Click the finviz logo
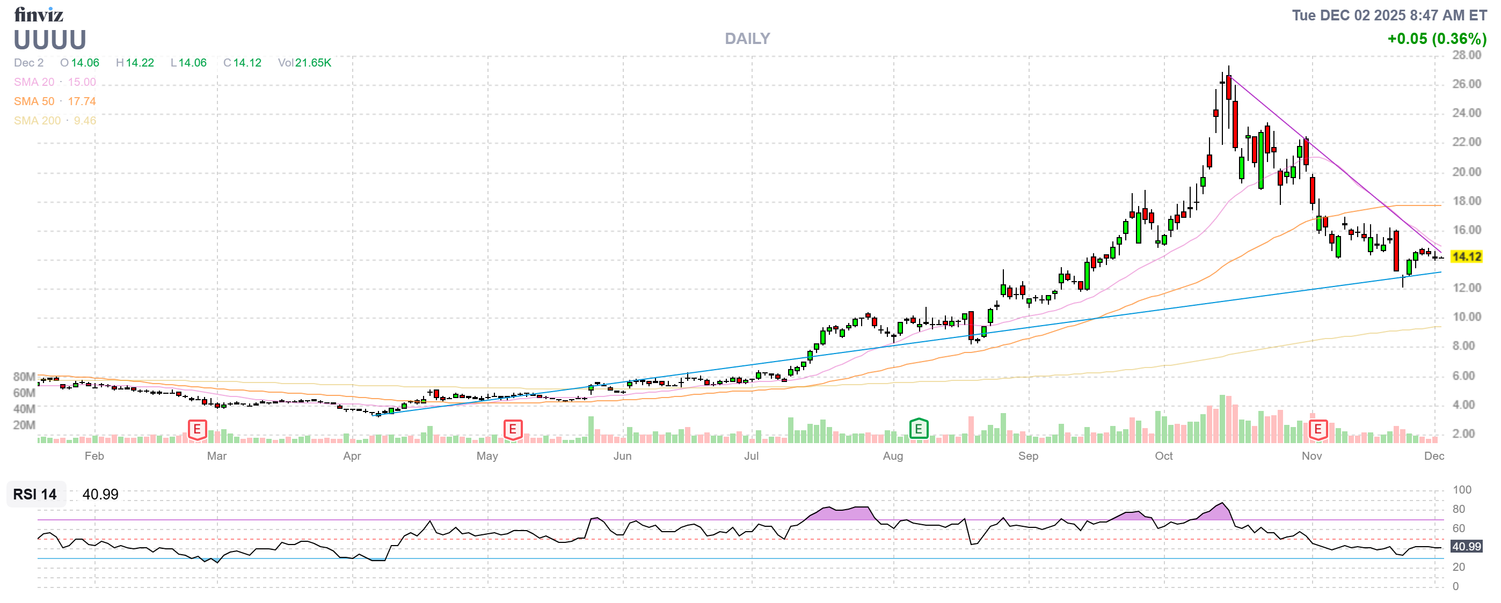The height and width of the screenshot is (603, 1501). click(x=39, y=14)
